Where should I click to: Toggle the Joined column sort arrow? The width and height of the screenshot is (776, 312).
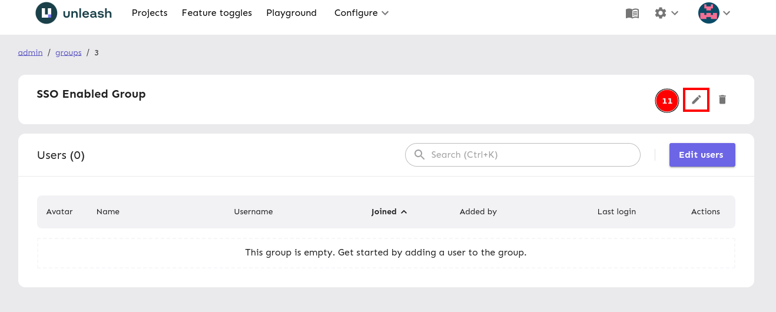tap(404, 212)
